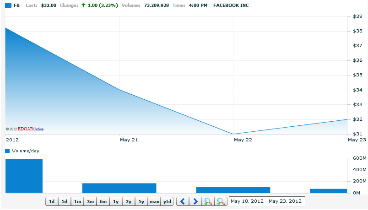368x210 pixels.
Task: Click the FB legend color square
Action: point(8,5)
